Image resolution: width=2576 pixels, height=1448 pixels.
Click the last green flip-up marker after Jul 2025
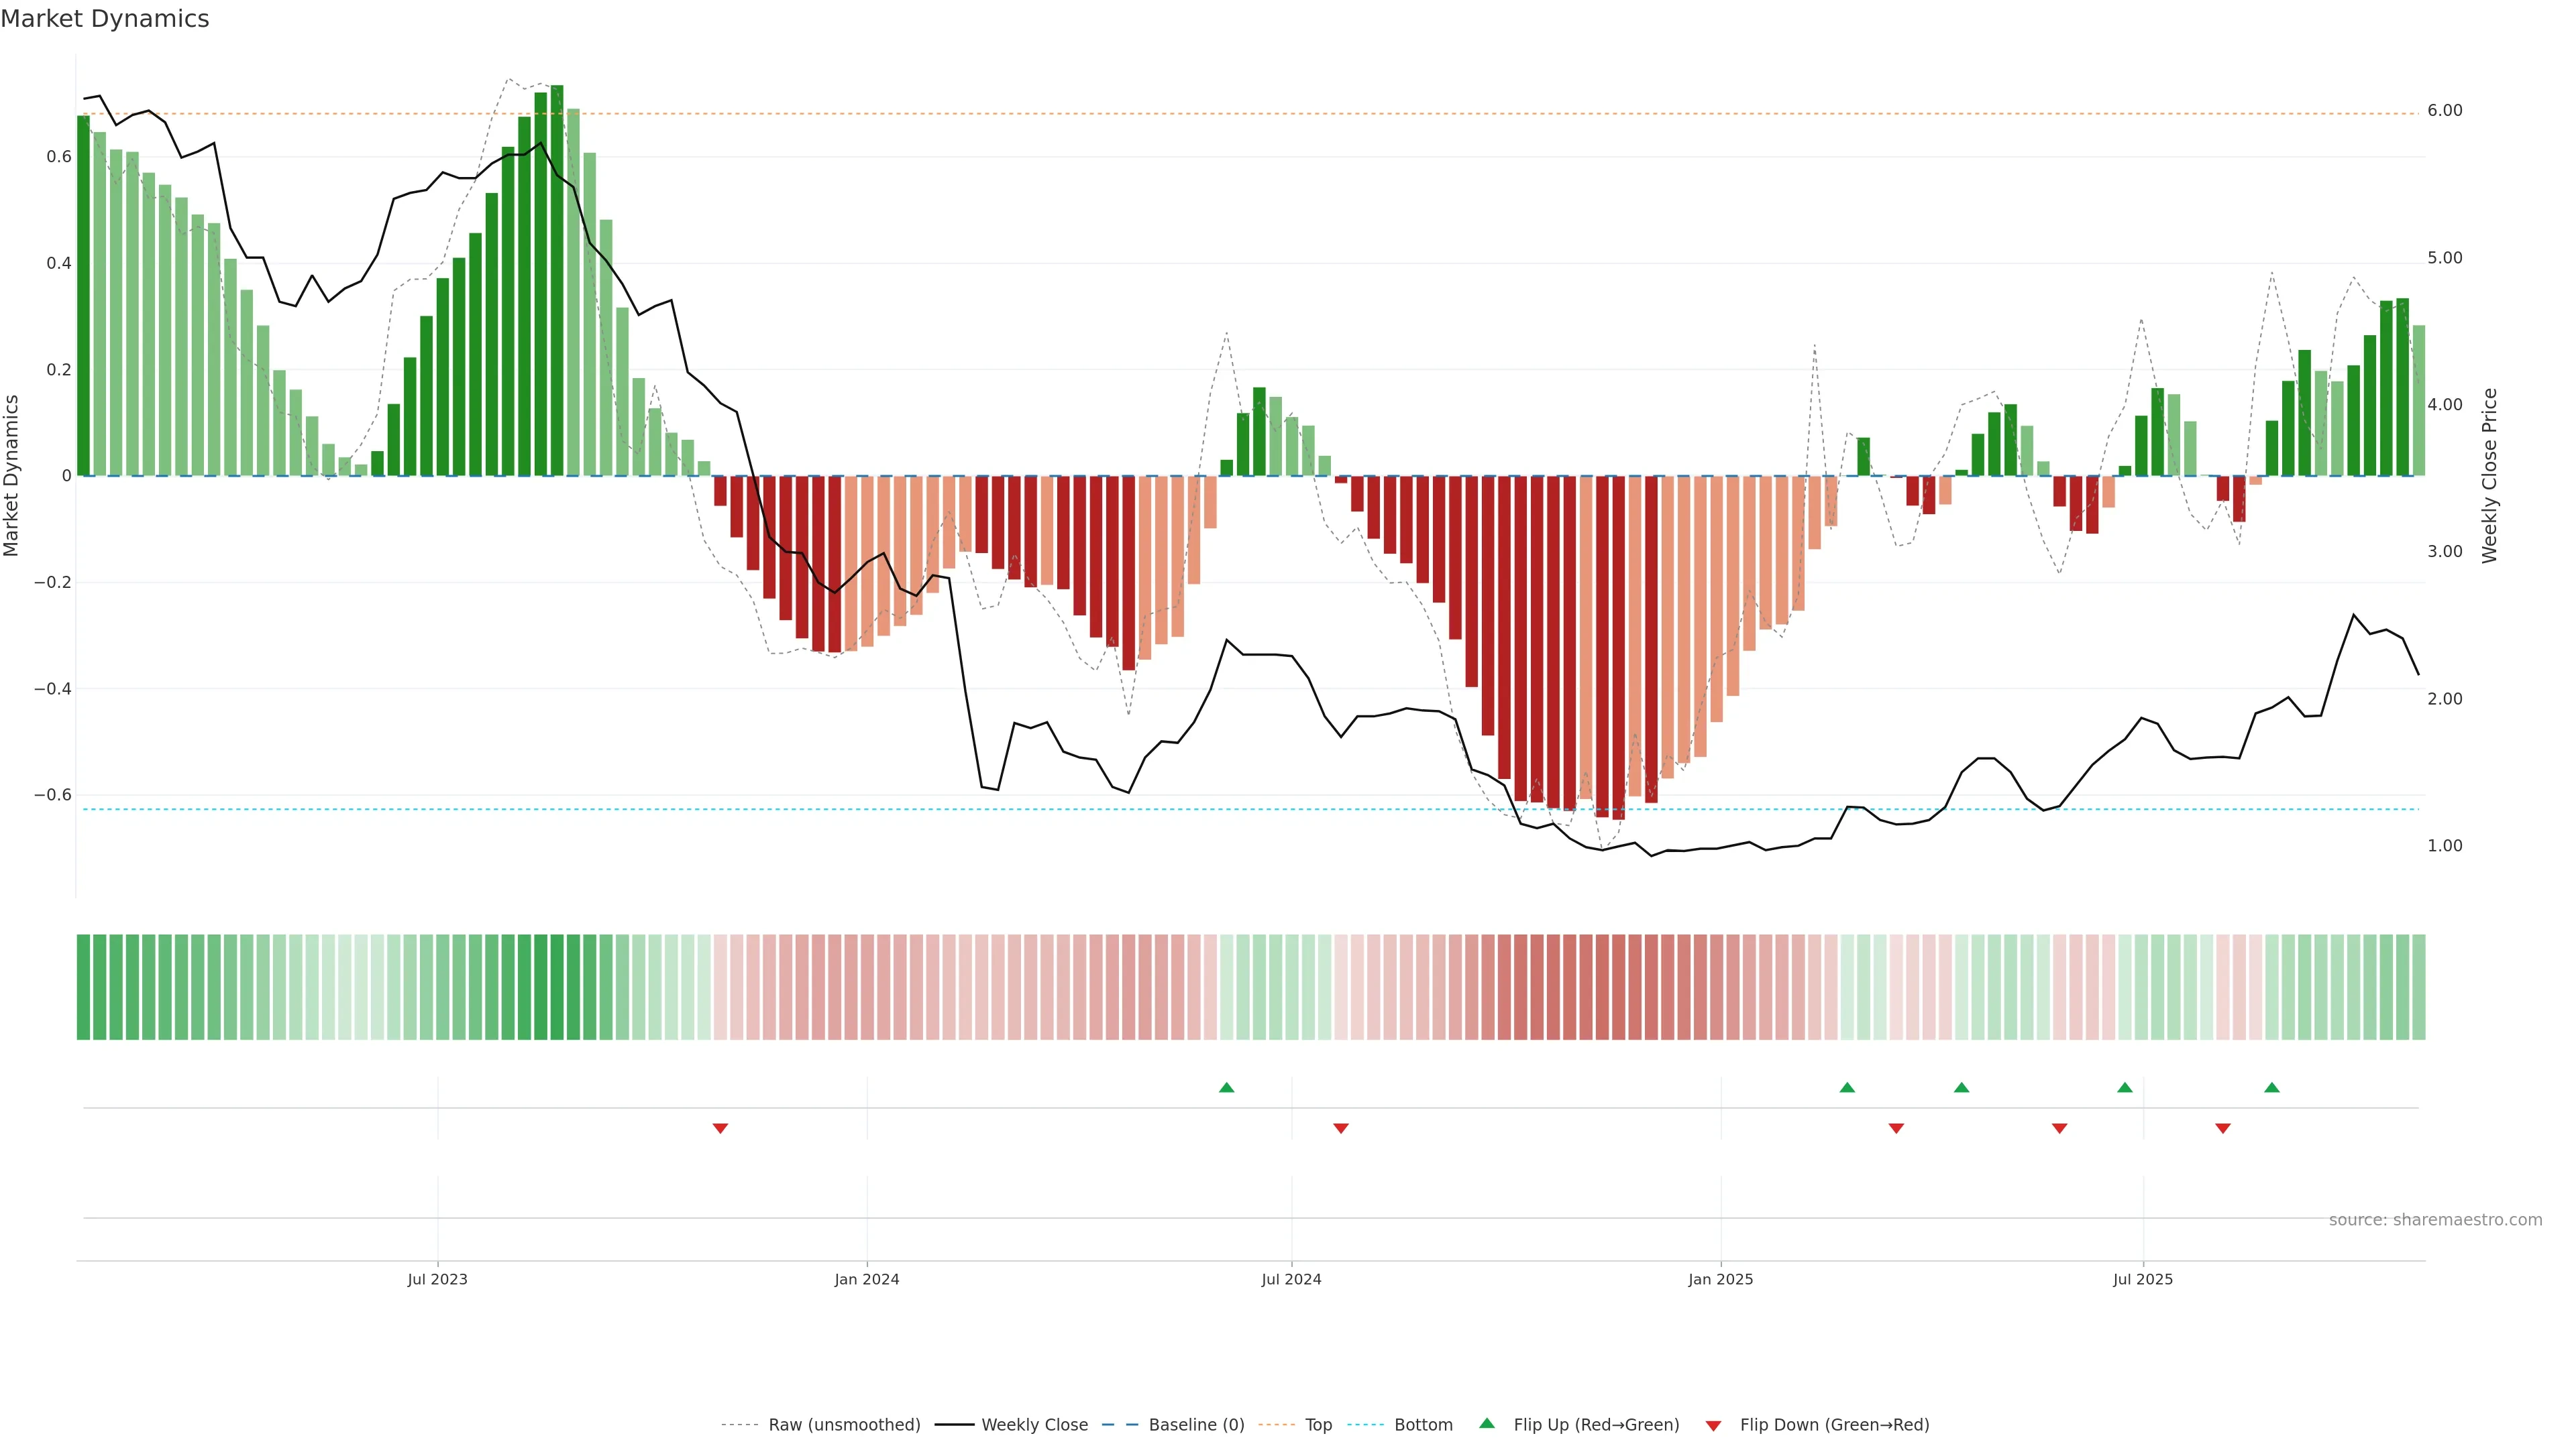coord(2272,1087)
